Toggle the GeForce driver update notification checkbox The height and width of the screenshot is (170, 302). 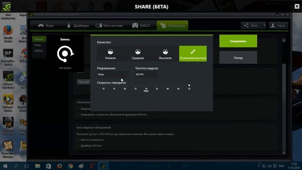coord(78,114)
